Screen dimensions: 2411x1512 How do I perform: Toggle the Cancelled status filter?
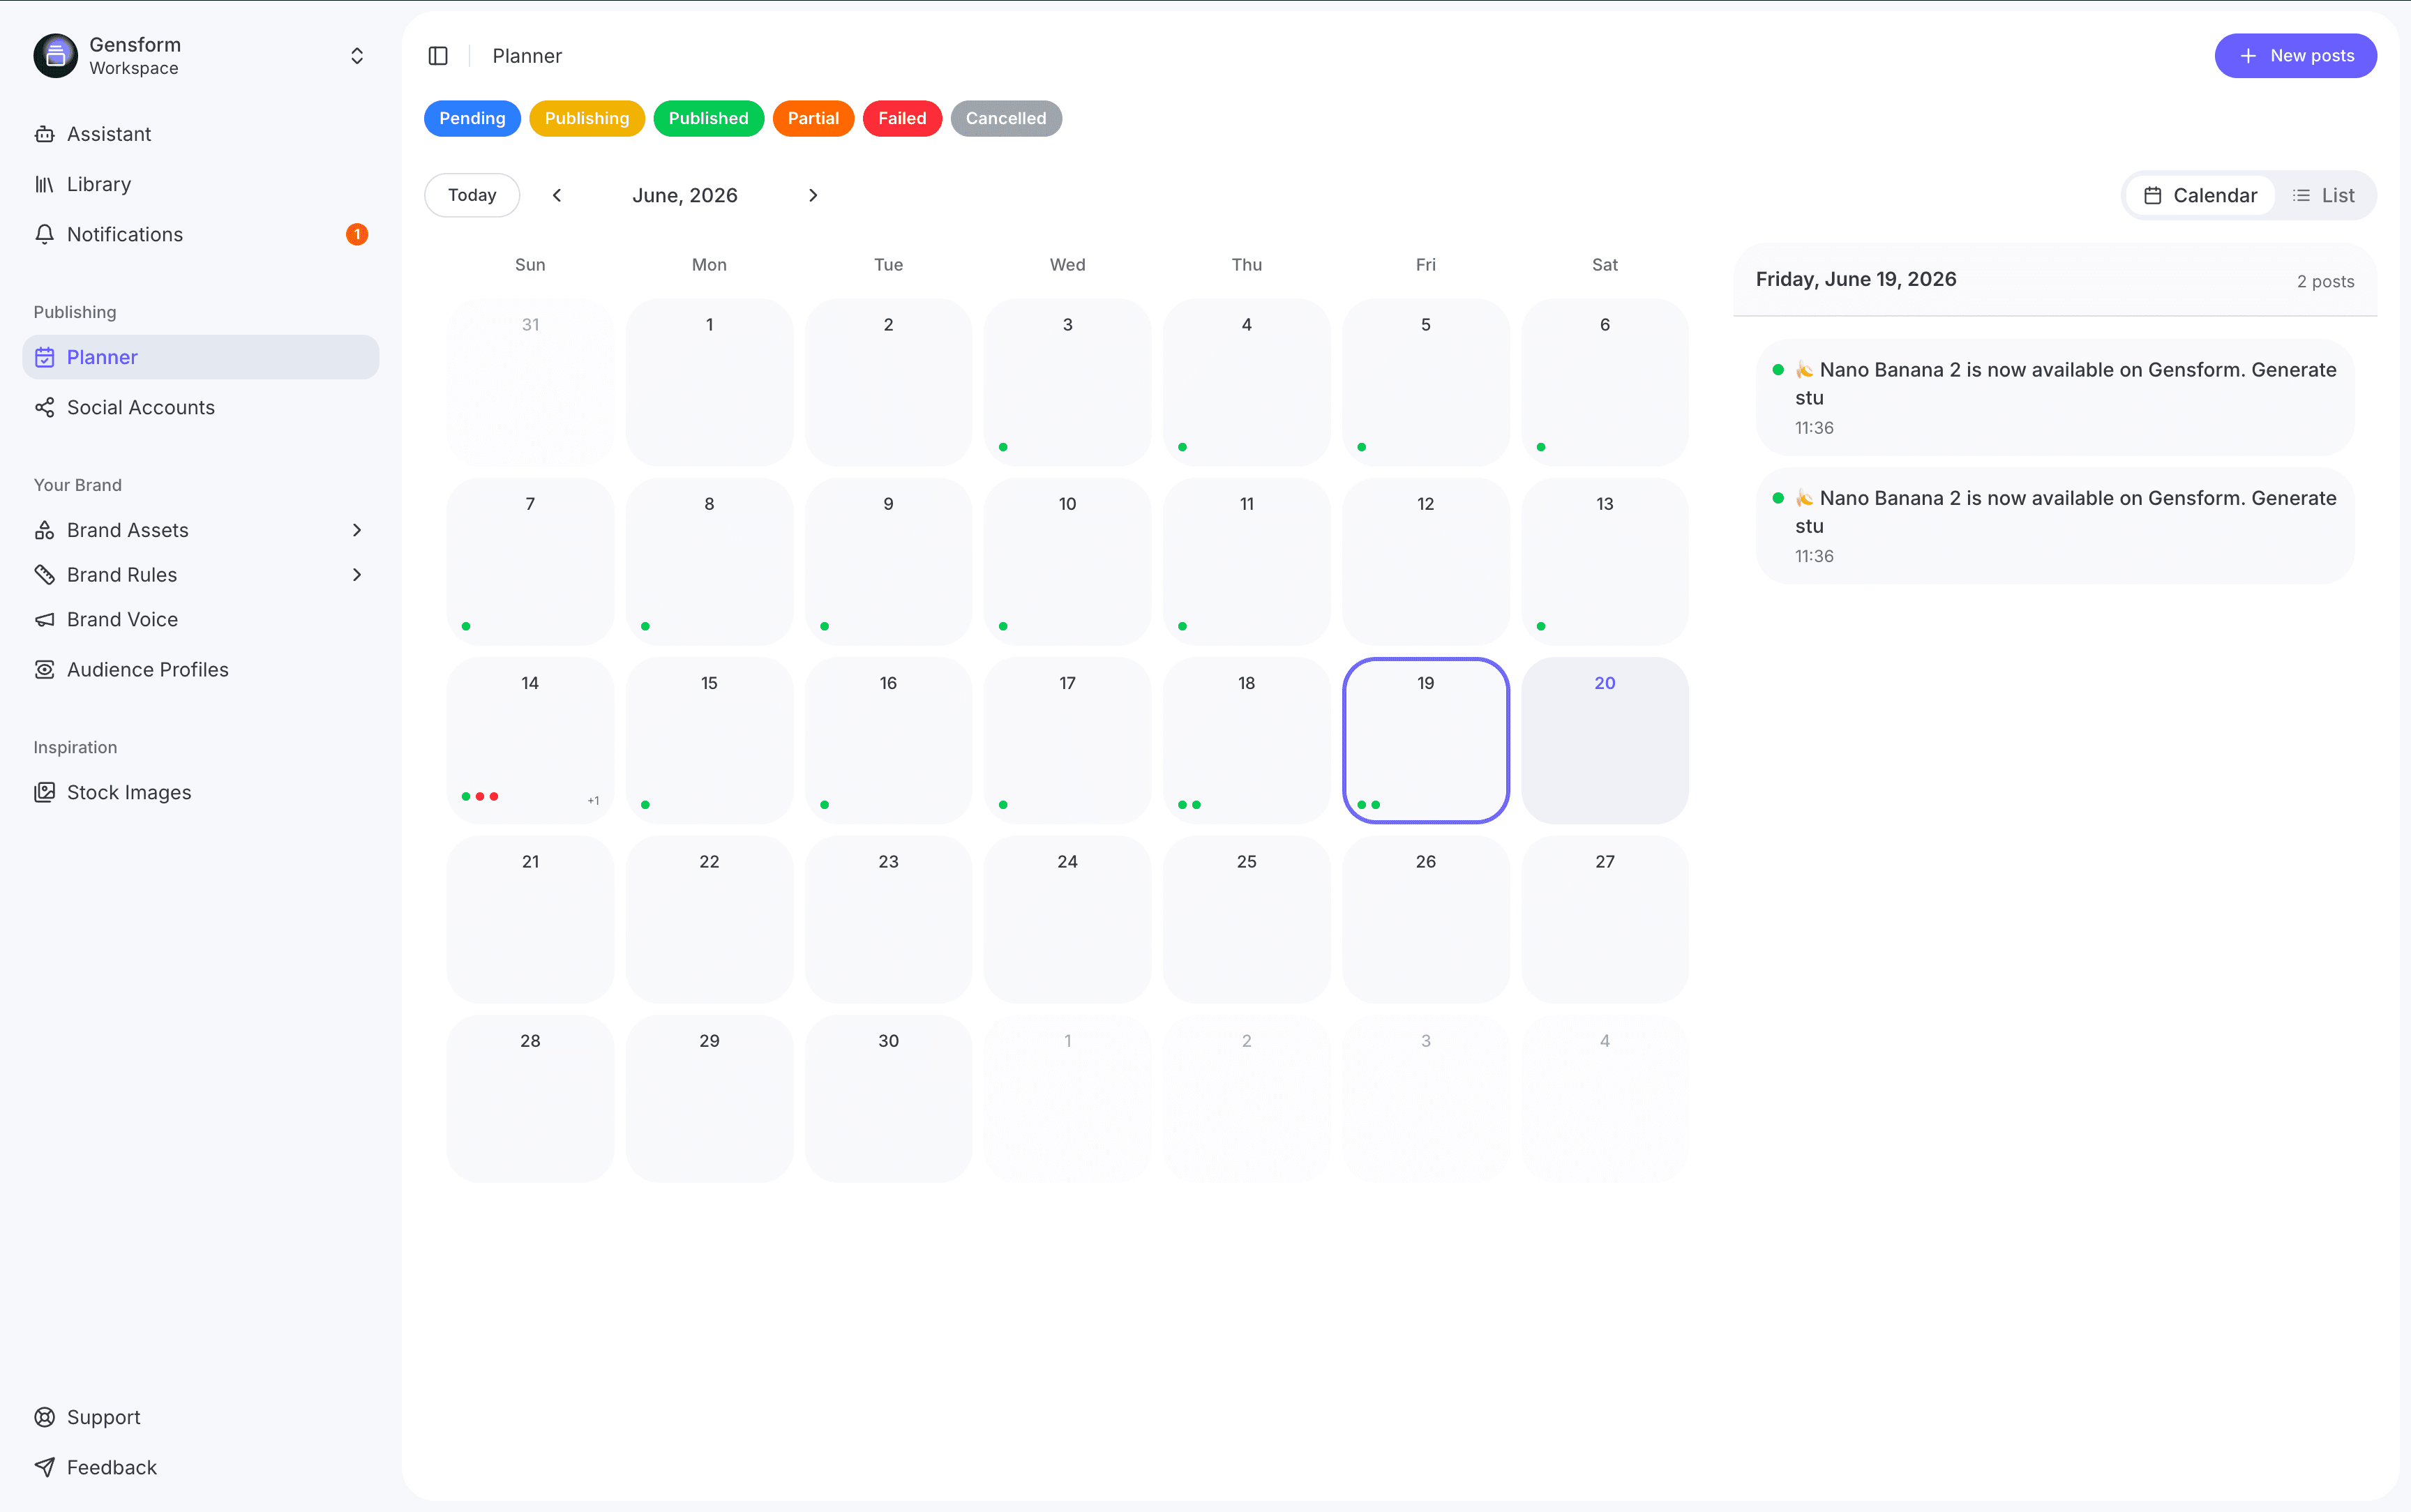1006,118
